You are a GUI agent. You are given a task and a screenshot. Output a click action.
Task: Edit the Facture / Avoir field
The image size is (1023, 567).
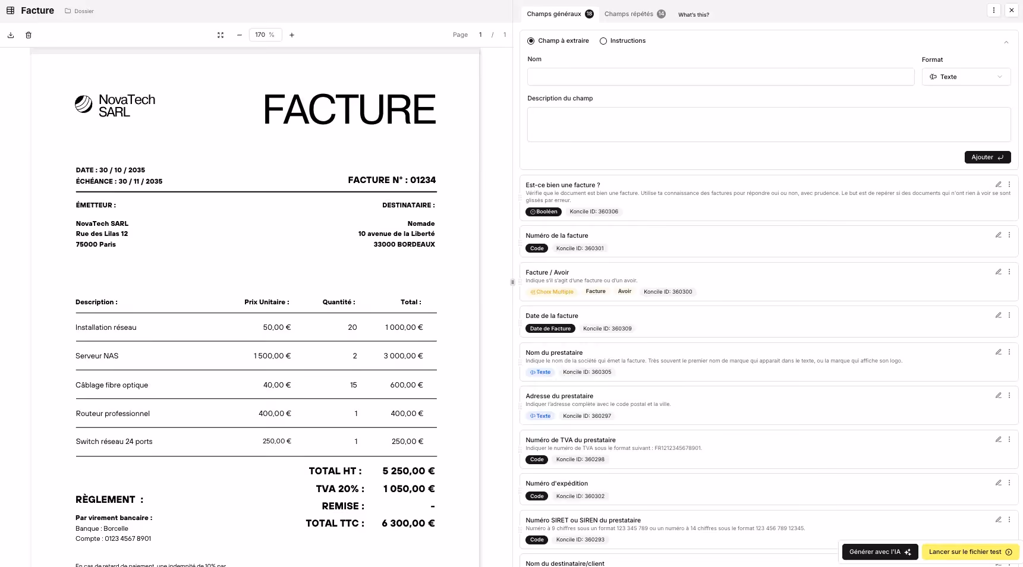pyautogui.click(x=999, y=272)
